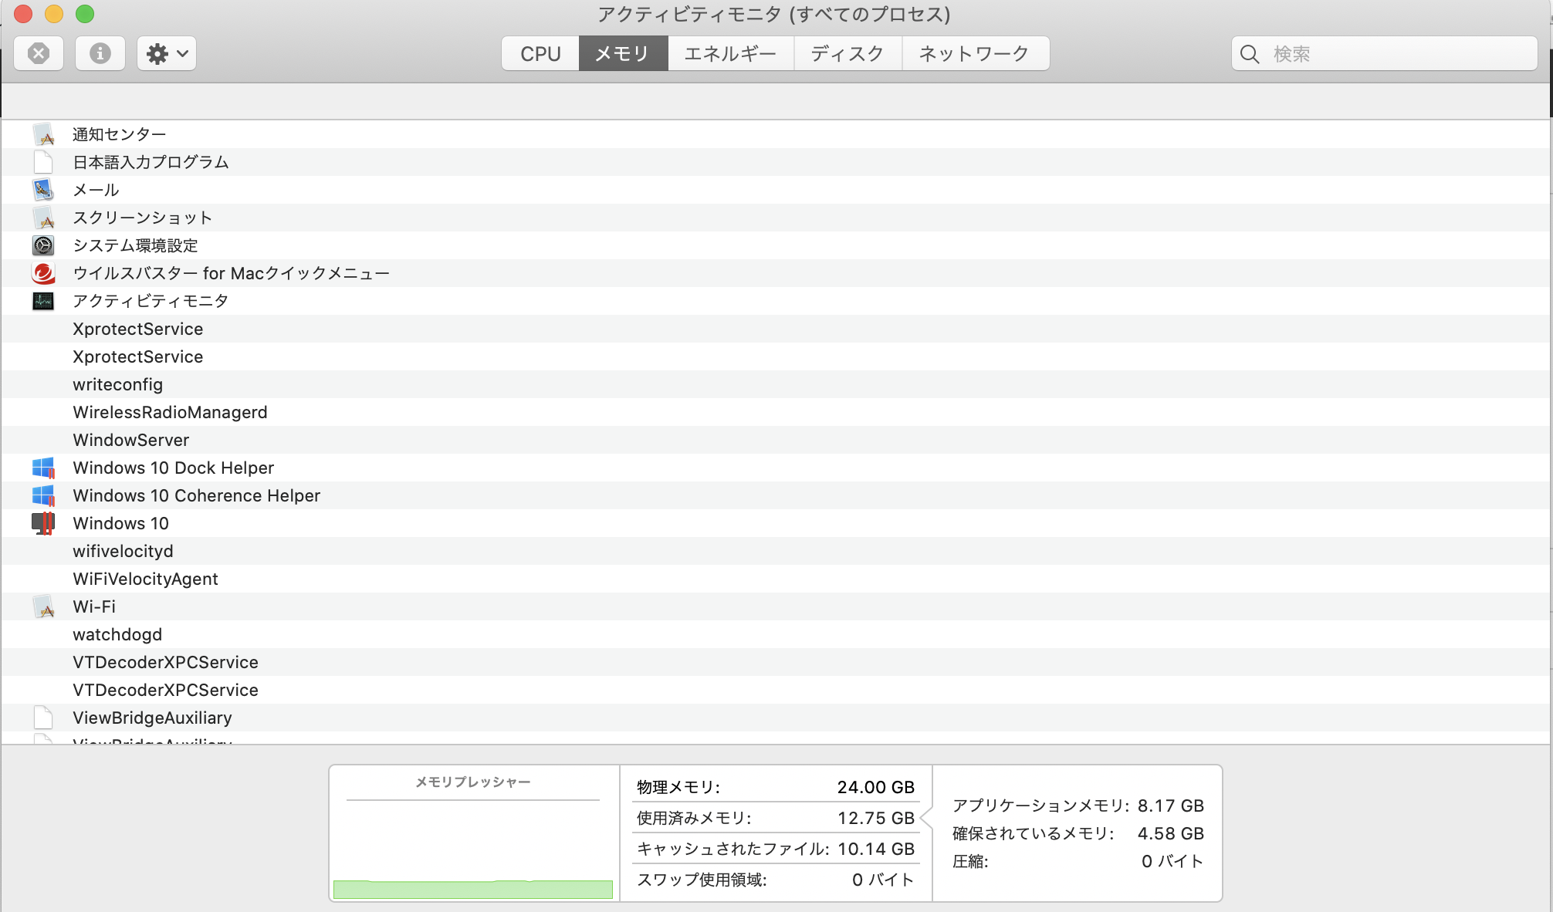
Task: Click the ウイルスバスター red icon
Action: click(x=43, y=273)
